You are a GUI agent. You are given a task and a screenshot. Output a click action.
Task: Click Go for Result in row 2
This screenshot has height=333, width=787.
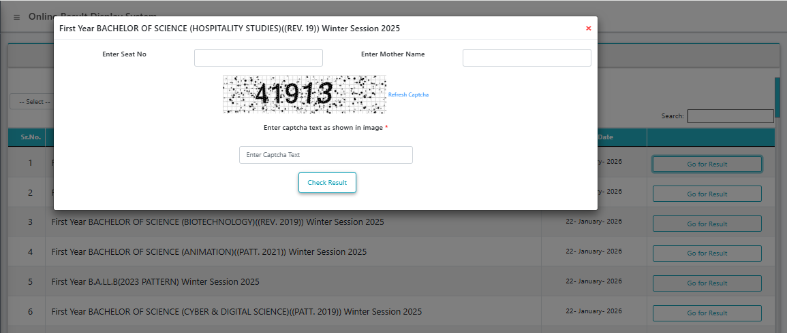coord(707,194)
